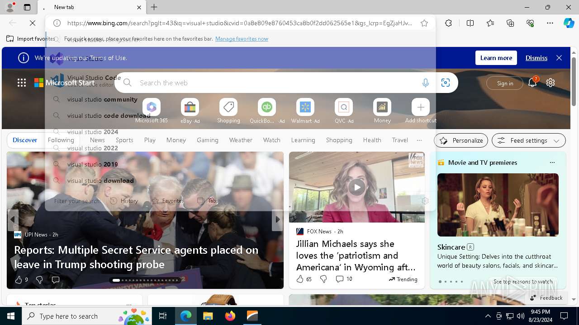The image size is (579, 325).
Task: Click the address bar URL
Action: tap(240, 23)
